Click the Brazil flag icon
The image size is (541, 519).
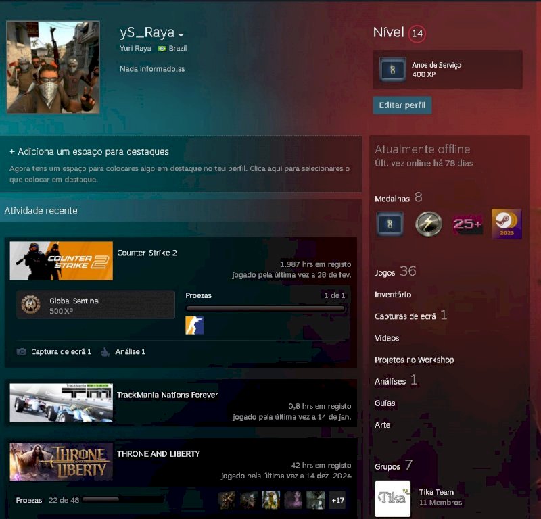[162, 49]
